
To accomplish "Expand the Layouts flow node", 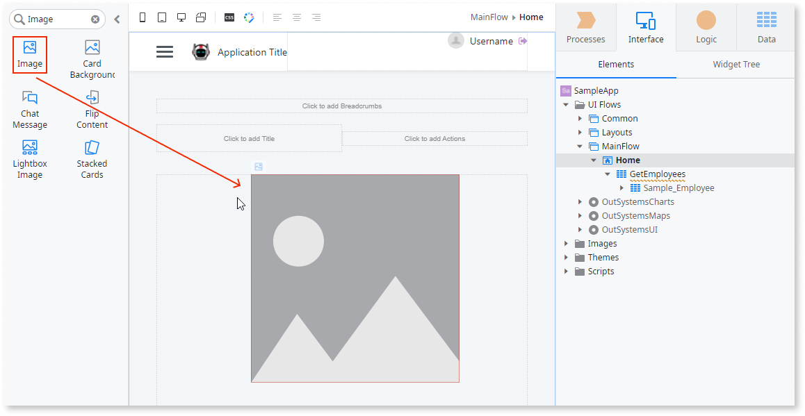I will point(580,132).
